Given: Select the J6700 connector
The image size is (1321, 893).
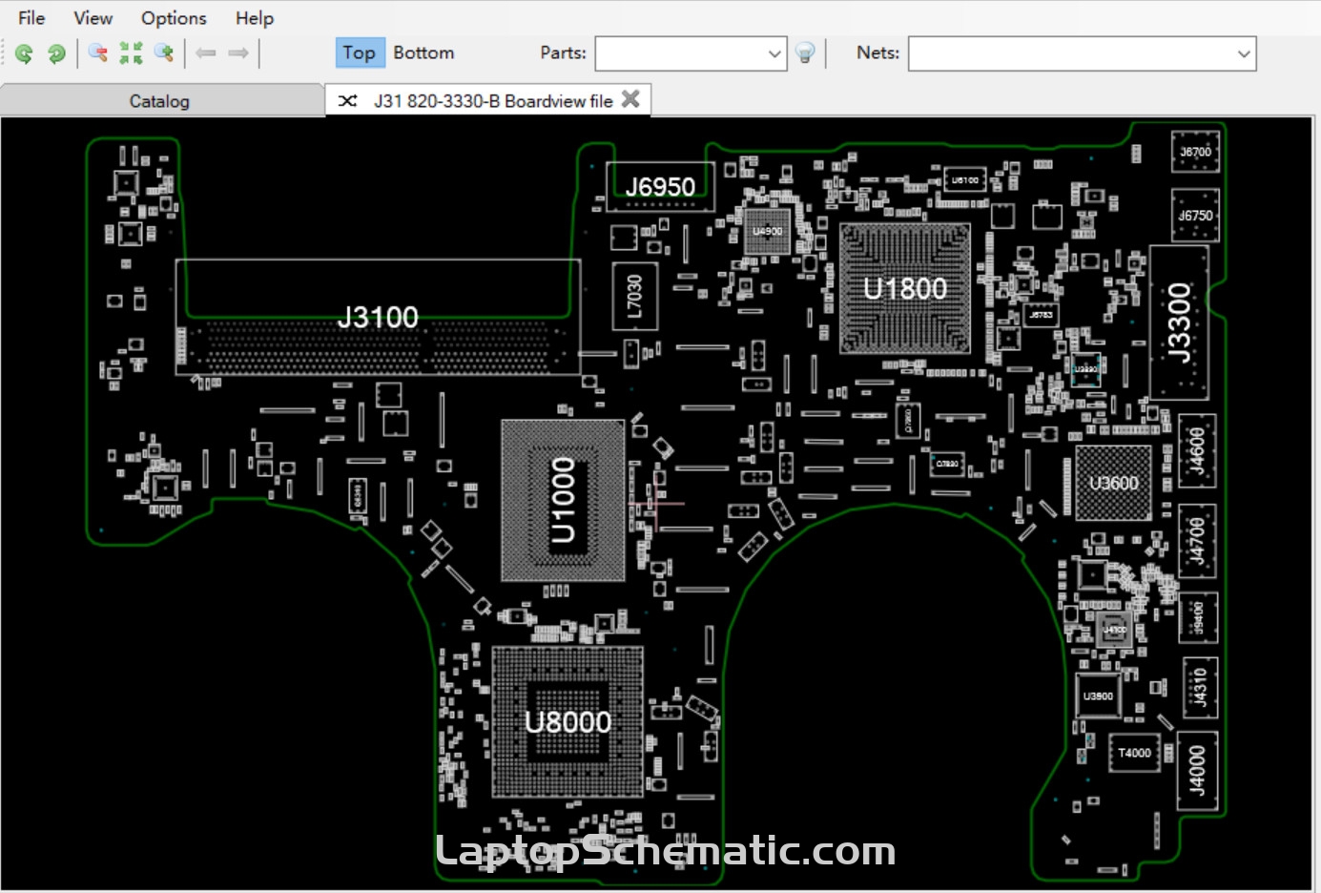Looking at the screenshot, I should [1195, 152].
